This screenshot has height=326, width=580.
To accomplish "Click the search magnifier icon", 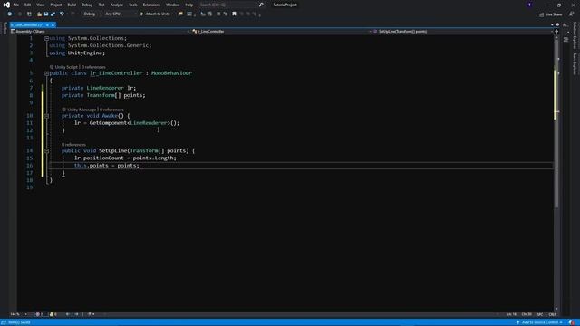I will 261,5.
